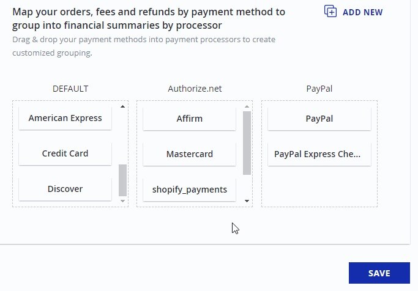The width and height of the screenshot is (418, 291).
Task: Click the Authorize.net list scrollbar thumb
Action: point(247,143)
